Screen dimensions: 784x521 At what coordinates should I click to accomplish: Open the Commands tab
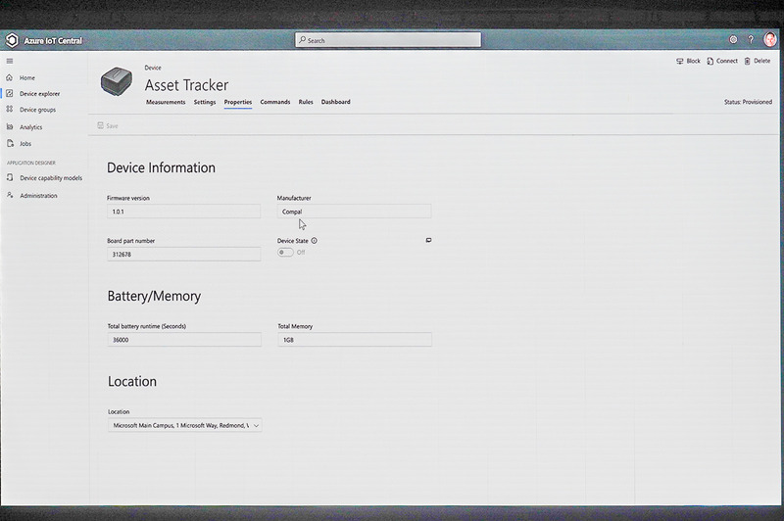[275, 102]
